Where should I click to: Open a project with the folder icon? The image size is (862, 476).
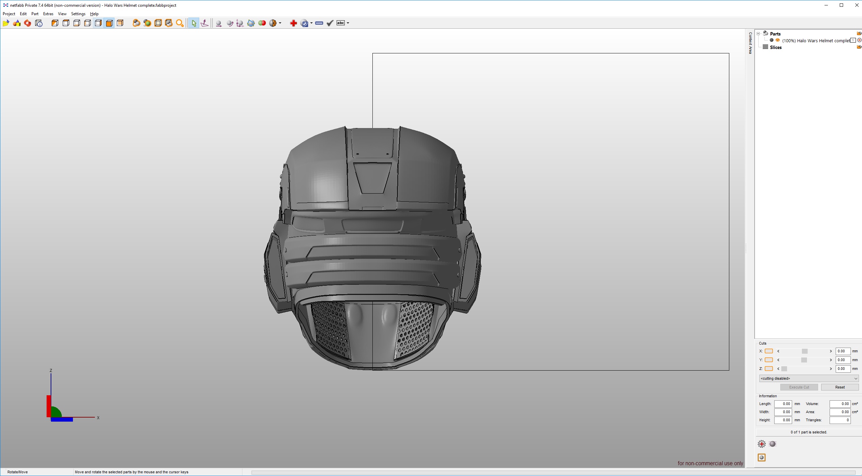6,23
